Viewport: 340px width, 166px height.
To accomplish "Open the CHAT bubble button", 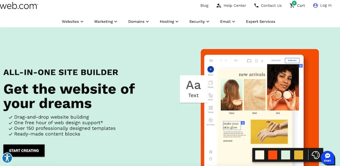I will click(x=327, y=158).
